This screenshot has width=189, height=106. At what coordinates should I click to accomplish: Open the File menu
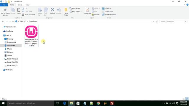[x=4, y=5]
